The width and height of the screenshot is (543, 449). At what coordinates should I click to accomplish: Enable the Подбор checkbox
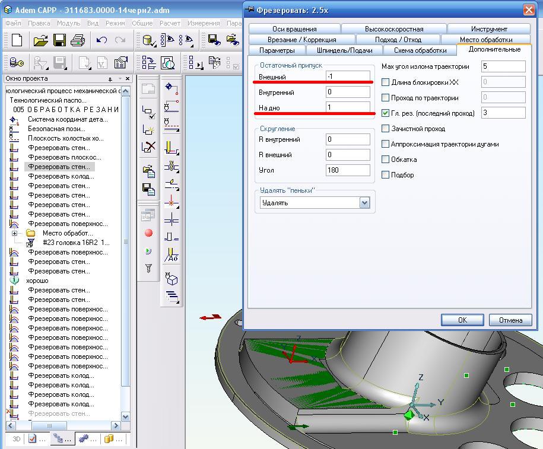385,175
